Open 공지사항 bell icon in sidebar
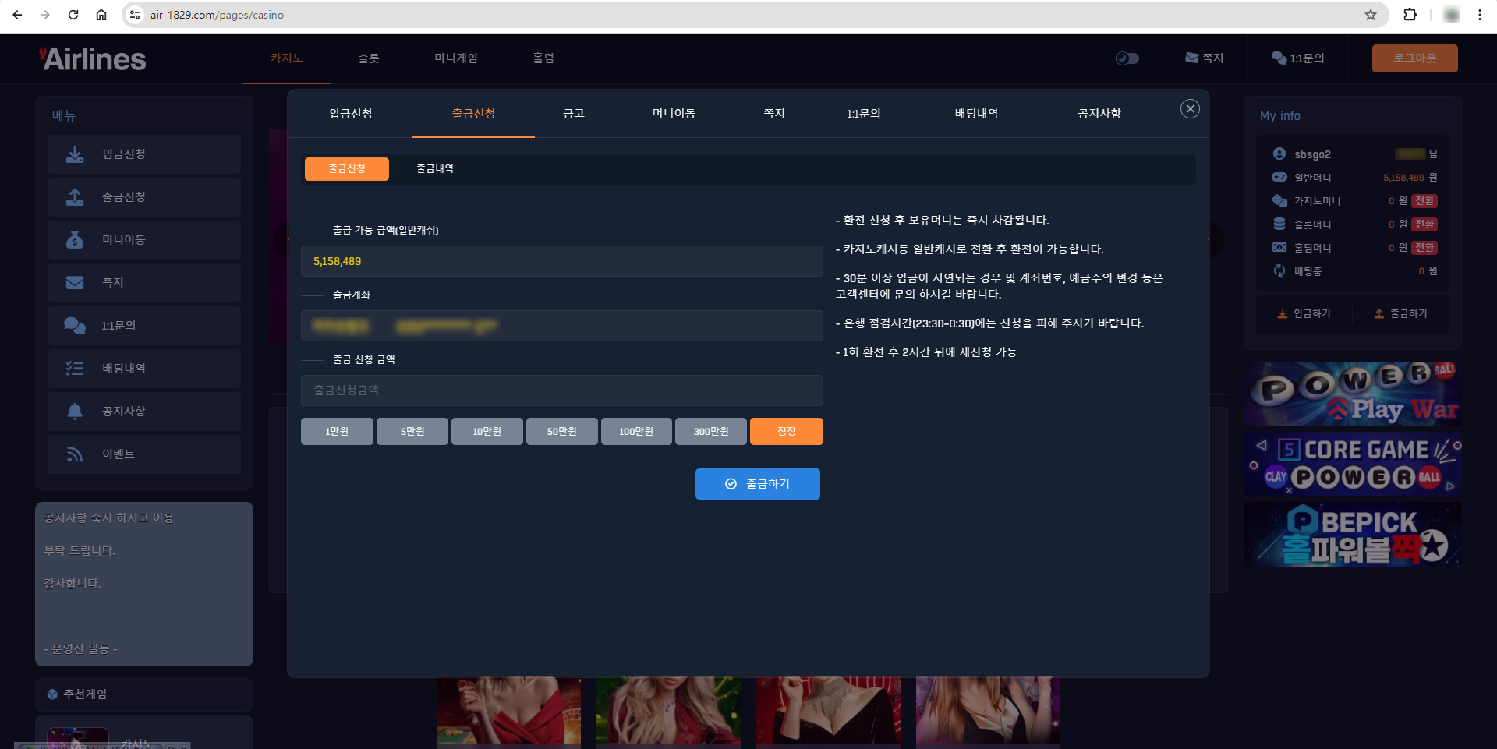 pos(75,412)
